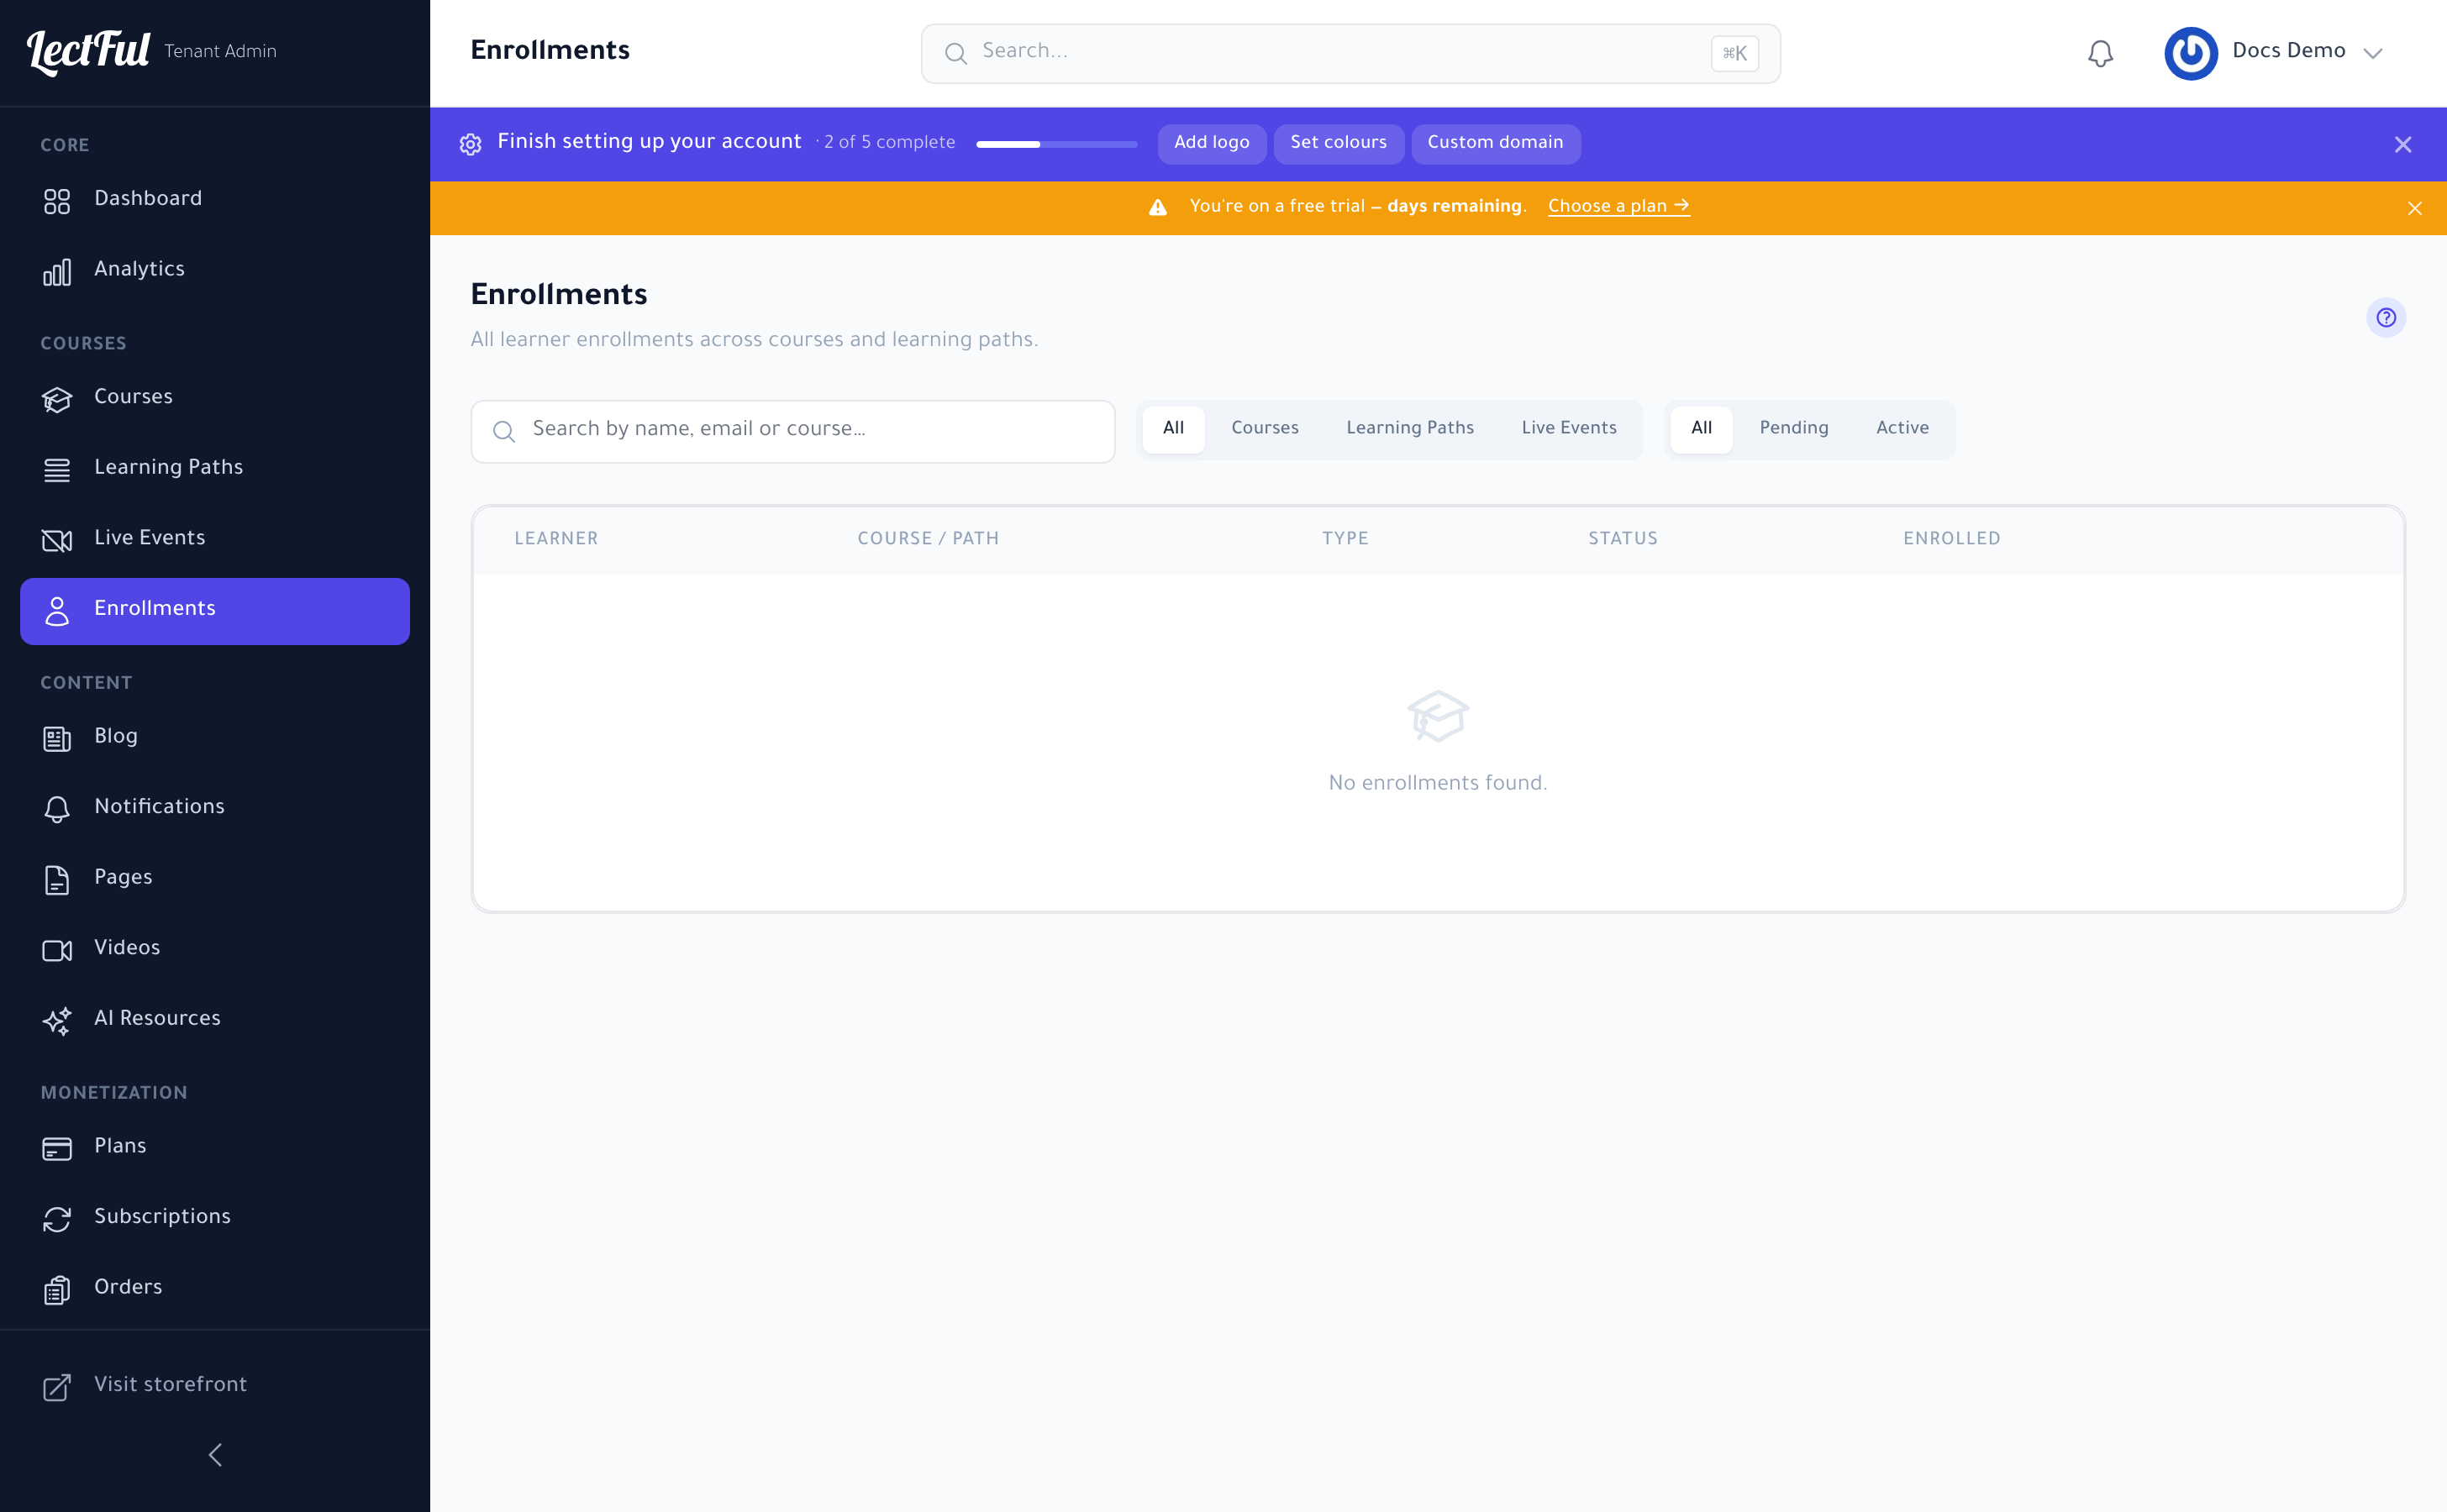
Task: Open Visit storefront link
Action: pos(215,1385)
